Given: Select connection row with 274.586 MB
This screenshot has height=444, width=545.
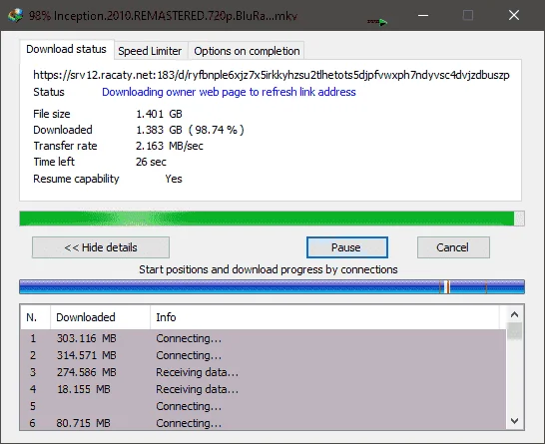Looking at the screenshot, I should (x=264, y=372).
